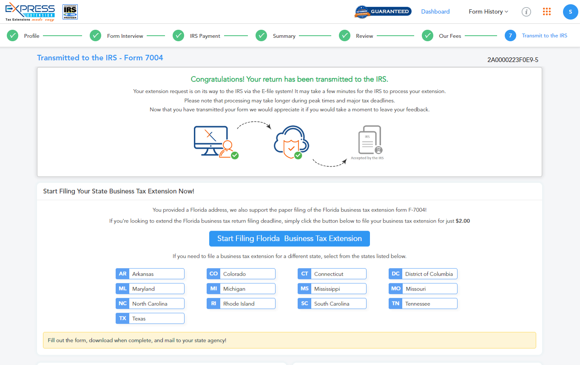Open the info circle icon
580x365 pixels.
[x=526, y=12]
